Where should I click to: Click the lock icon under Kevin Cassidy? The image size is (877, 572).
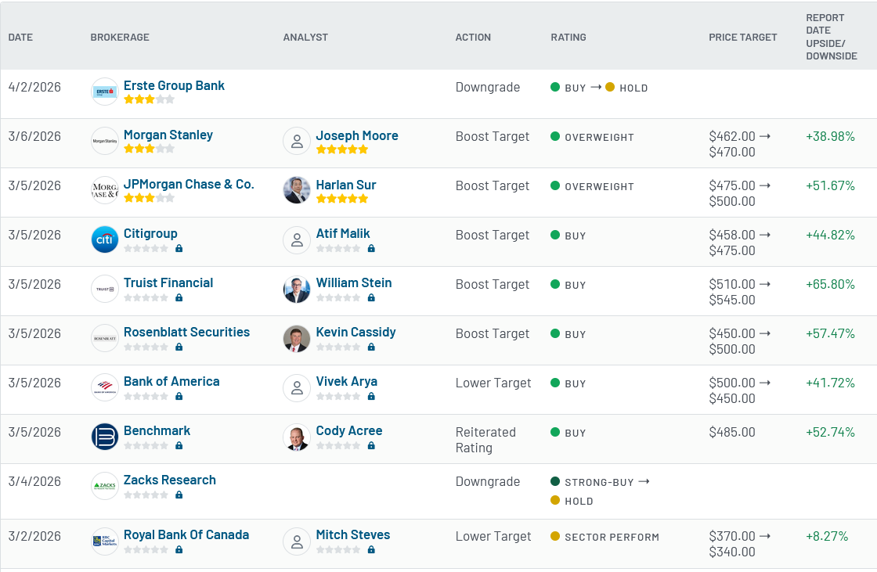pyautogui.click(x=371, y=347)
